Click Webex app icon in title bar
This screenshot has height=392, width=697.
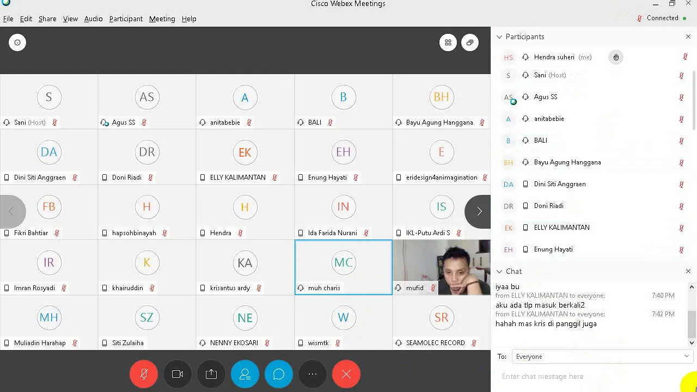click(6, 3)
